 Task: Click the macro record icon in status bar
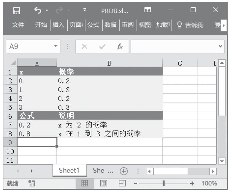[x=31, y=183]
